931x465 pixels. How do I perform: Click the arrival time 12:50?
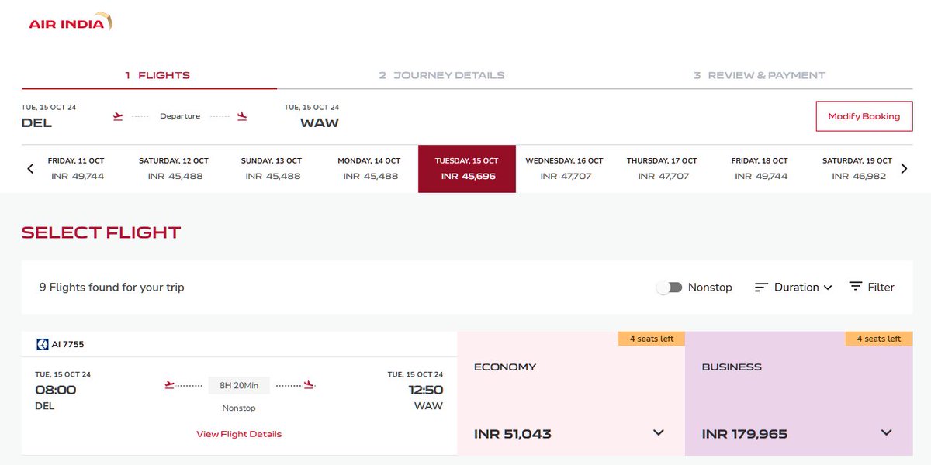pyautogui.click(x=426, y=390)
